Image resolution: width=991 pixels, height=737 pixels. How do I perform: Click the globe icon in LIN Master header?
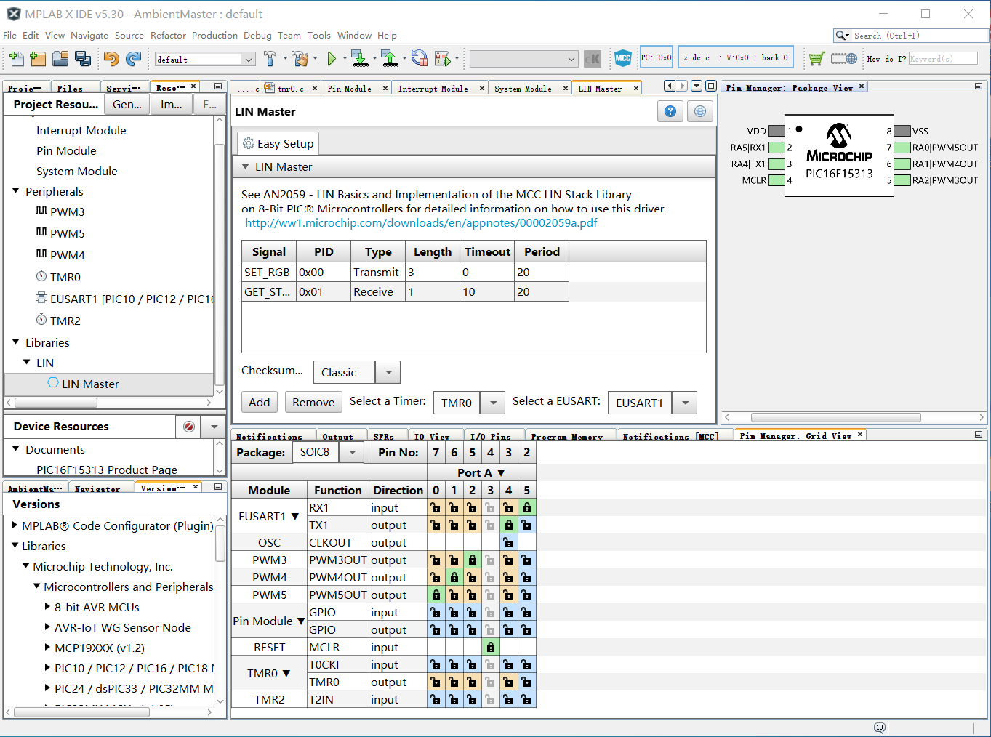click(x=700, y=111)
